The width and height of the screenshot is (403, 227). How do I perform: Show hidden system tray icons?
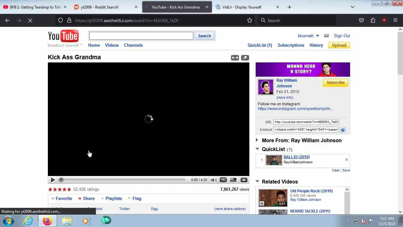pyautogui.click(x=348, y=221)
